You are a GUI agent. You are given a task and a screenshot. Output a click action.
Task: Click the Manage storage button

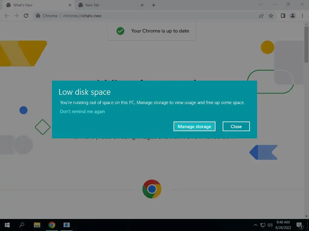pos(194,126)
